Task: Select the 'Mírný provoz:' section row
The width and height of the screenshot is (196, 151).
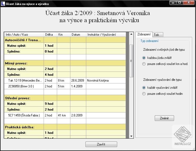Action: [x=65, y=63]
